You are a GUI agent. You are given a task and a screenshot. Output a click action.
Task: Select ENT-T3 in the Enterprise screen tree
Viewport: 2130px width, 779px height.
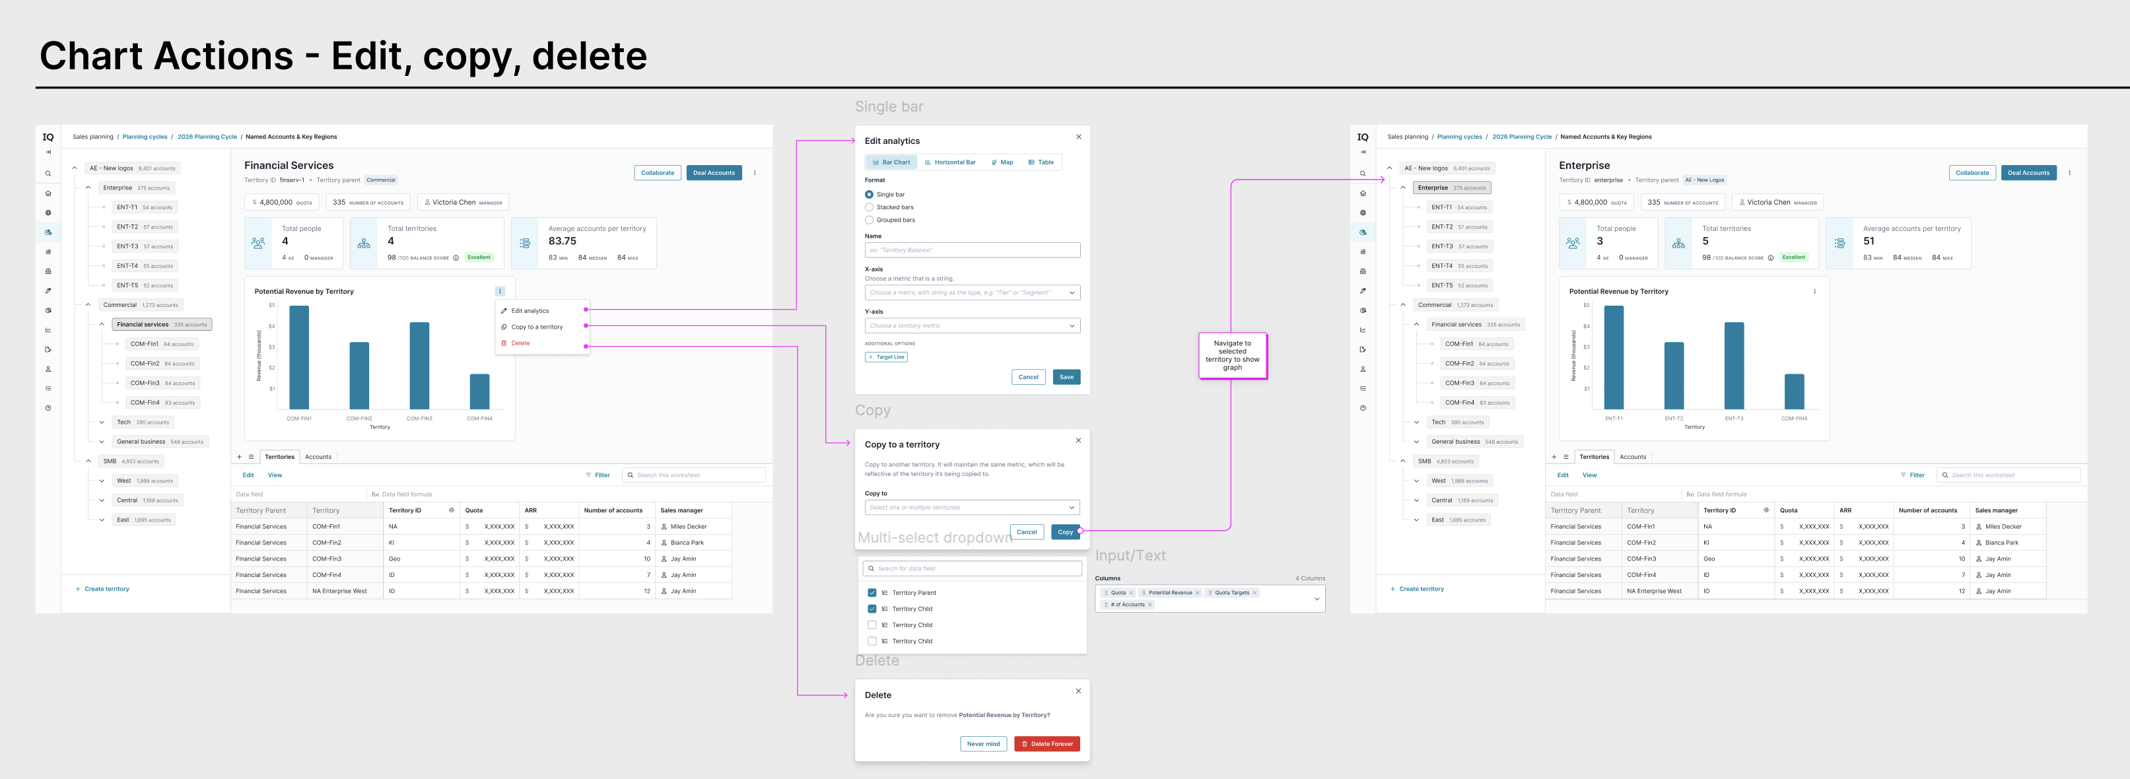pos(1459,246)
